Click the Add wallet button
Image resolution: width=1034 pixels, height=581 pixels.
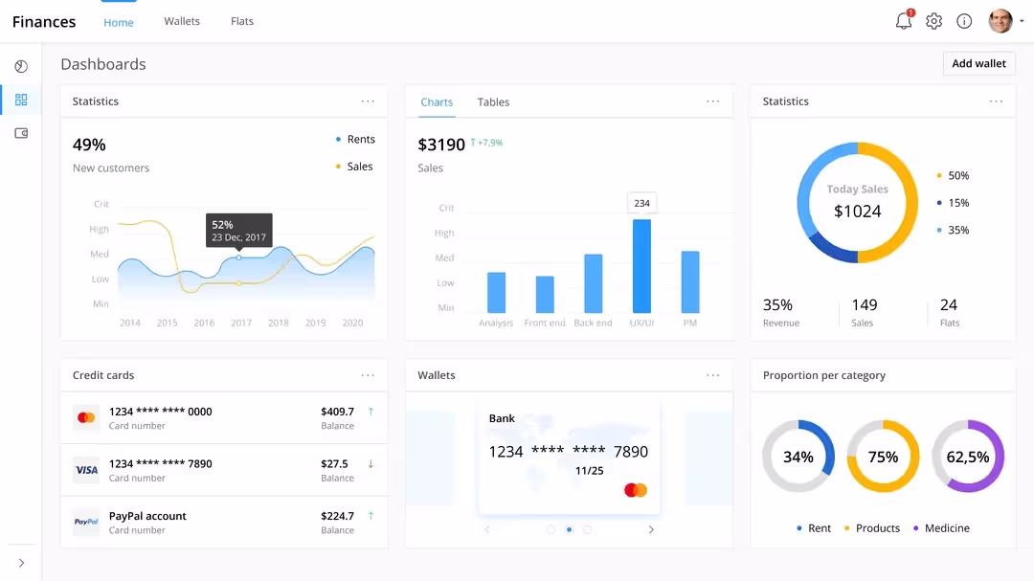(x=978, y=63)
